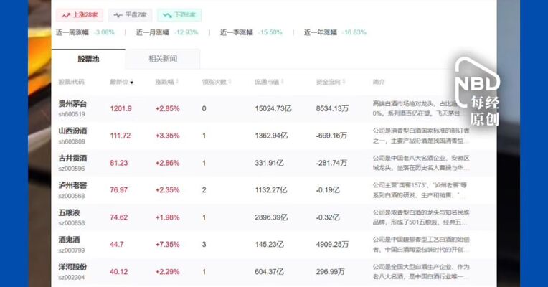This screenshot has width=548, height=287.
Task: Click stock code sz000858
Action: point(72,223)
